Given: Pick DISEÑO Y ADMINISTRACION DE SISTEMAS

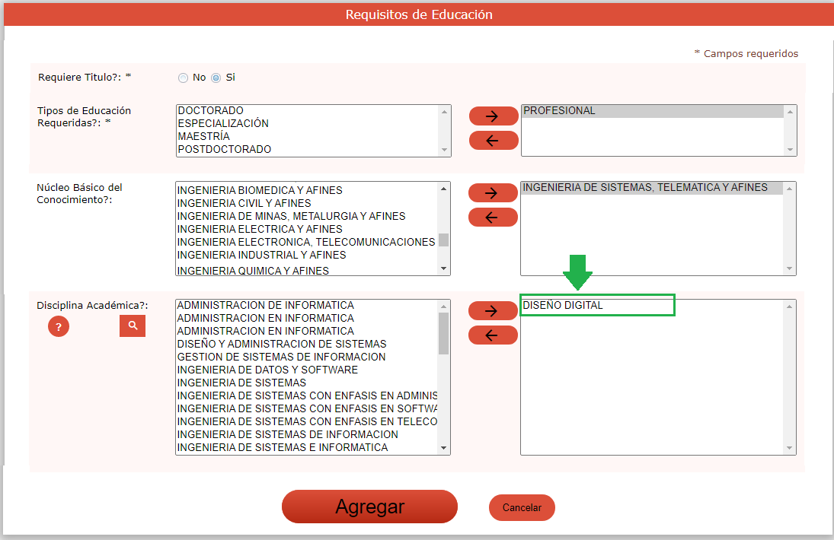Looking at the screenshot, I should pyautogui.click(x=307, y=344).
